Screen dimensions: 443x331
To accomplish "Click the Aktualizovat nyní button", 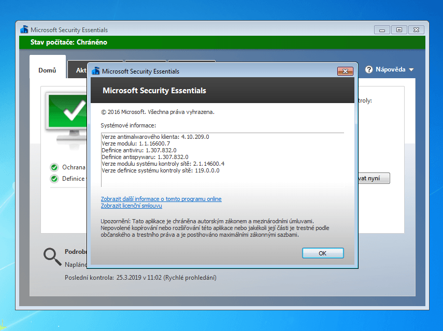I will pos(373,178).
